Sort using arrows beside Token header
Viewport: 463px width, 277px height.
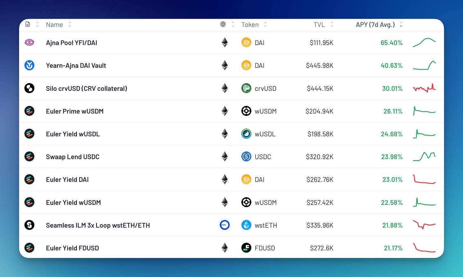click(265, 24)
